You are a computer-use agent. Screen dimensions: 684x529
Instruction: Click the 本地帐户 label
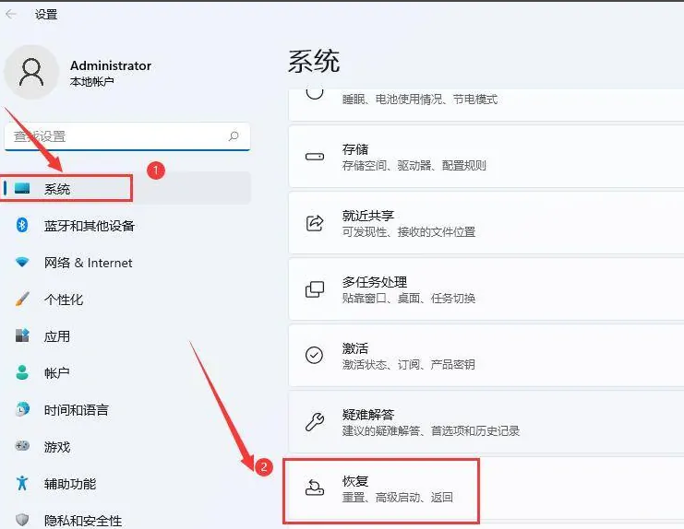coord(92,81)
